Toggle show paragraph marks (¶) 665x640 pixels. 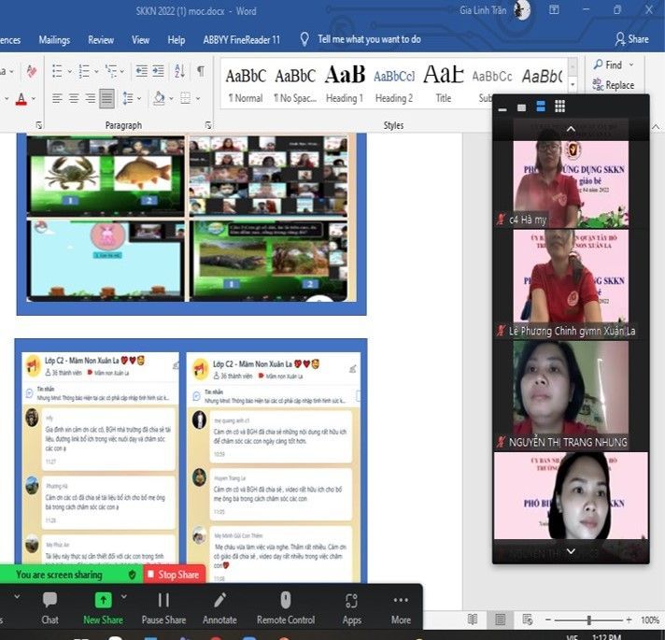click(x=200, y=71)
